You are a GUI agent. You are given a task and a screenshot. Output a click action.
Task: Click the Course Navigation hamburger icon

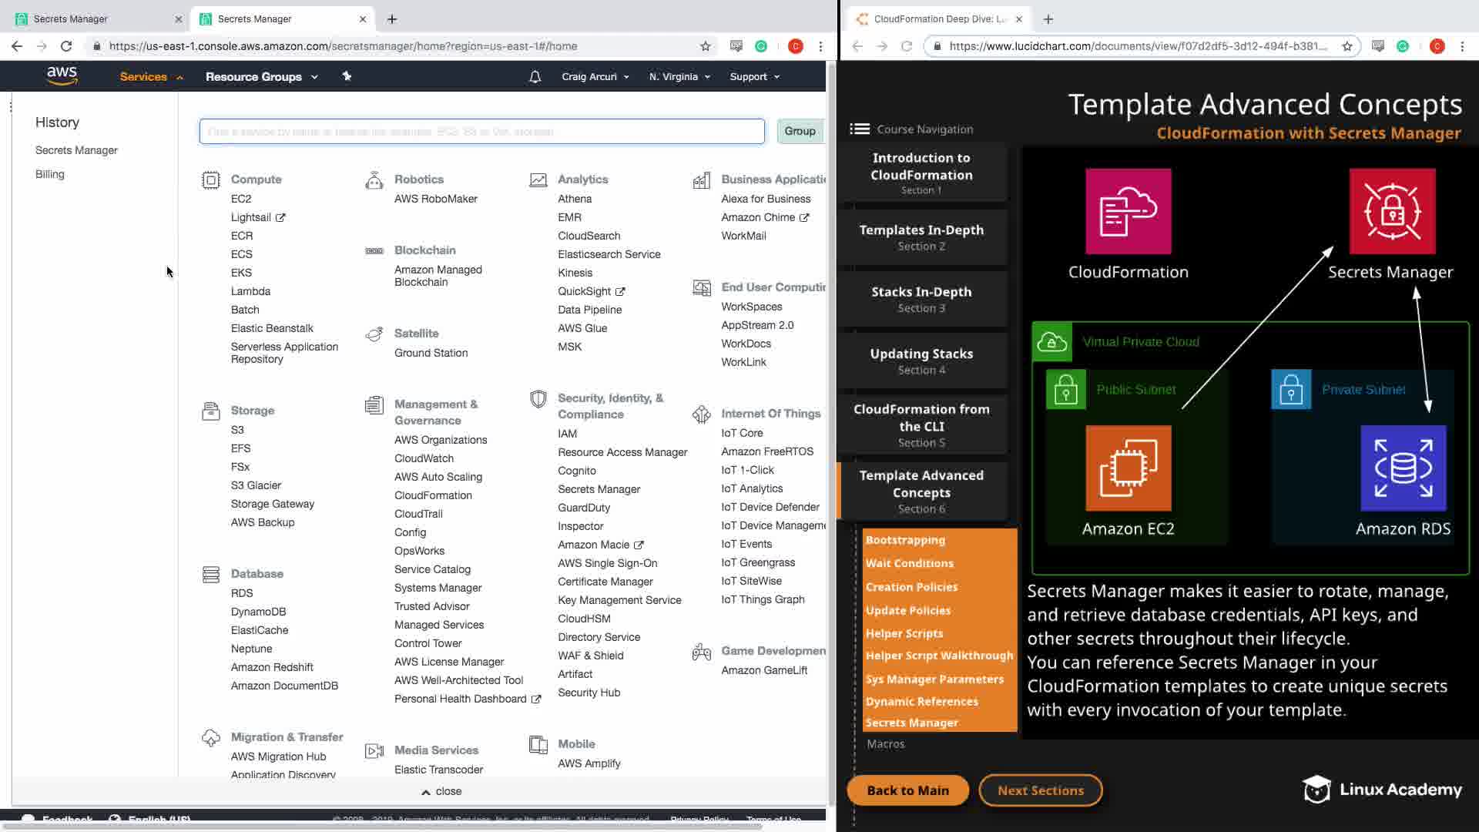pyautogui.click(x=860, y=129)
